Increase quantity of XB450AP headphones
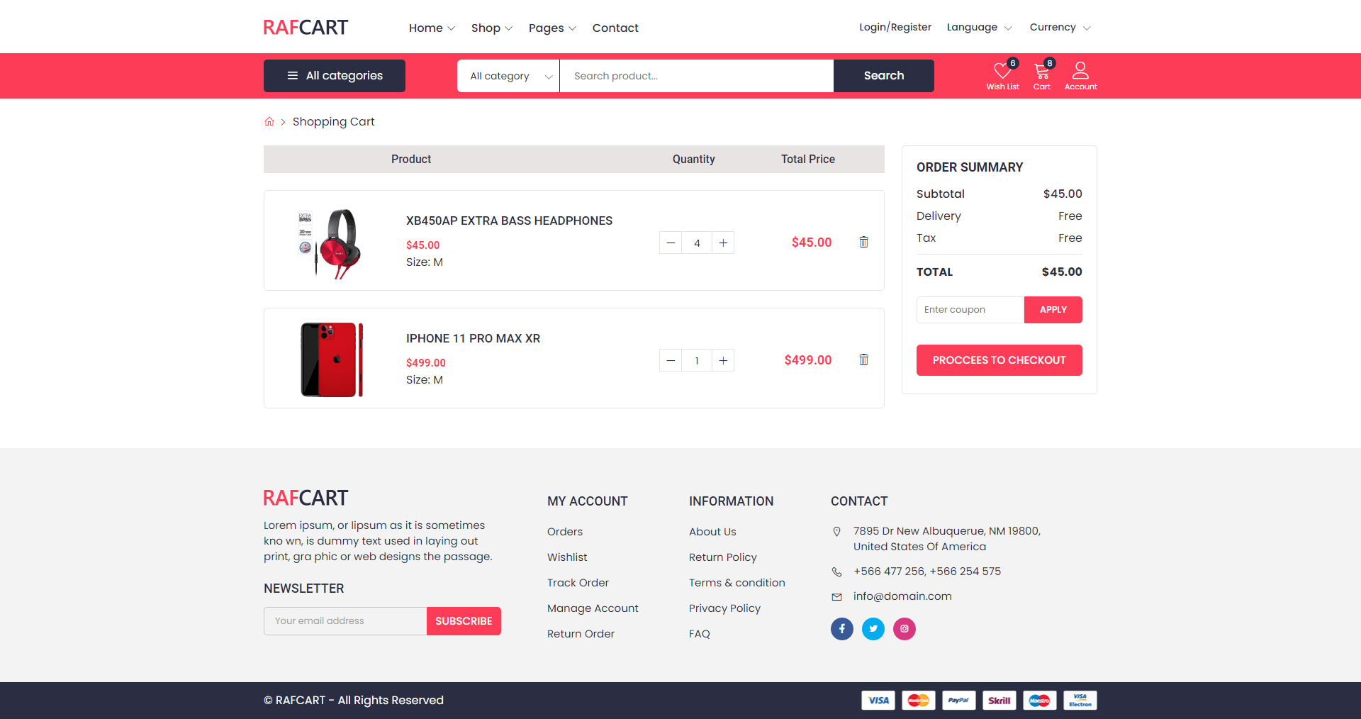The height and width of the screenshot is (719, 1361). (723, 243)
